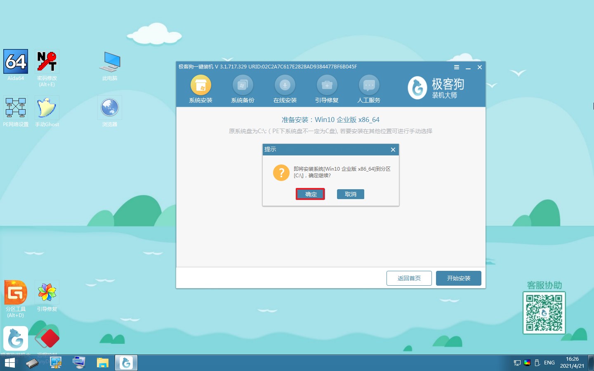
Task: Open File Explorer from the taskbar
Action: tap(103, 363)
